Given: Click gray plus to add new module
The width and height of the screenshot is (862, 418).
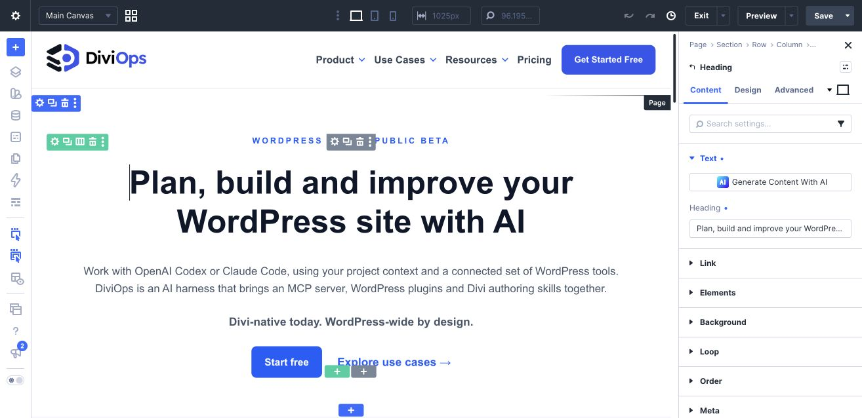Looking at the screenshot, I should tap(363, 371).
